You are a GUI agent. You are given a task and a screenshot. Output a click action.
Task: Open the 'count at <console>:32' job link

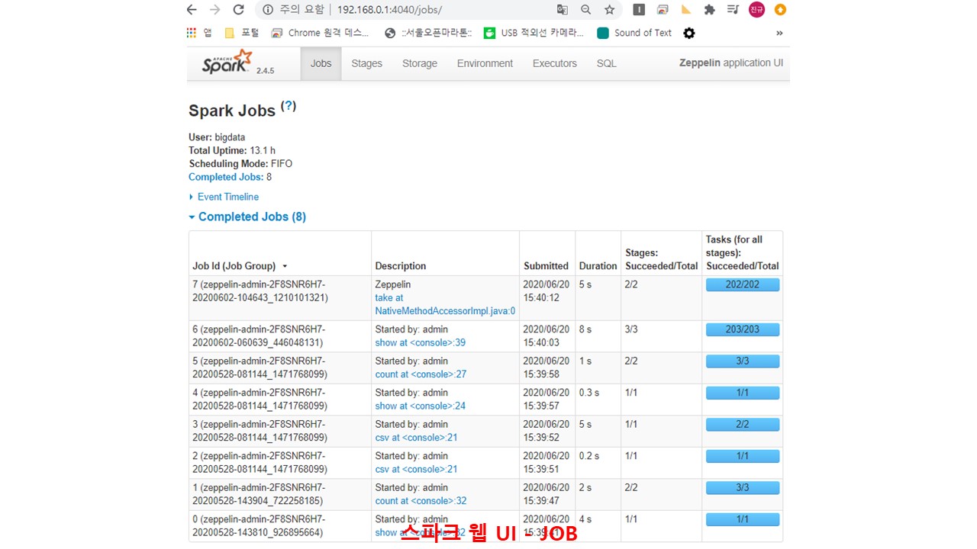point(421,501)
